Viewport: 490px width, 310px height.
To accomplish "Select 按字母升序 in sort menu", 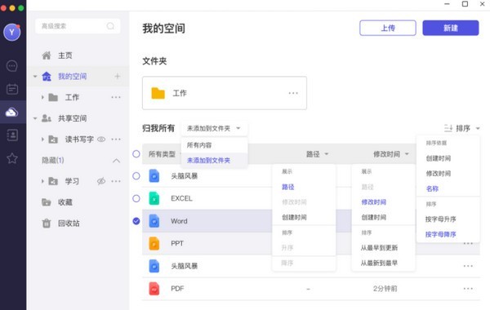I will pos(441,219).
